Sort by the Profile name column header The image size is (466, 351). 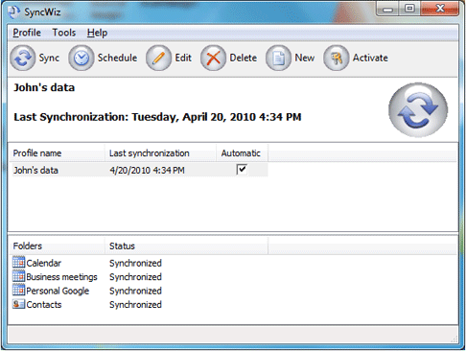(57, 153)
